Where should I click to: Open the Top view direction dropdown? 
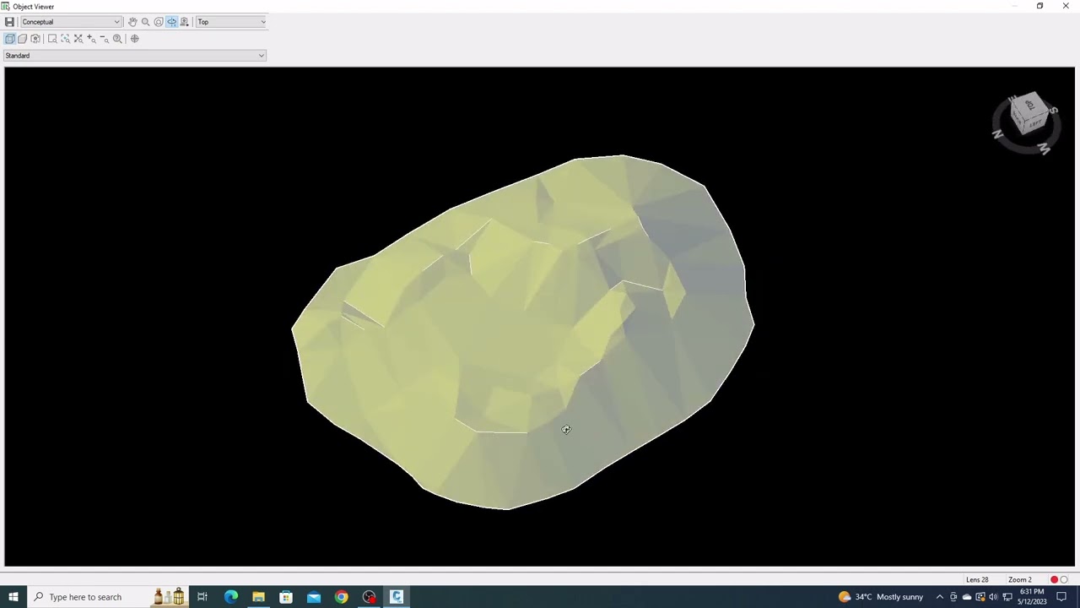click(x=231, y=22)
